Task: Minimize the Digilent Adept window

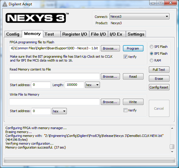Action: (153, 3)
